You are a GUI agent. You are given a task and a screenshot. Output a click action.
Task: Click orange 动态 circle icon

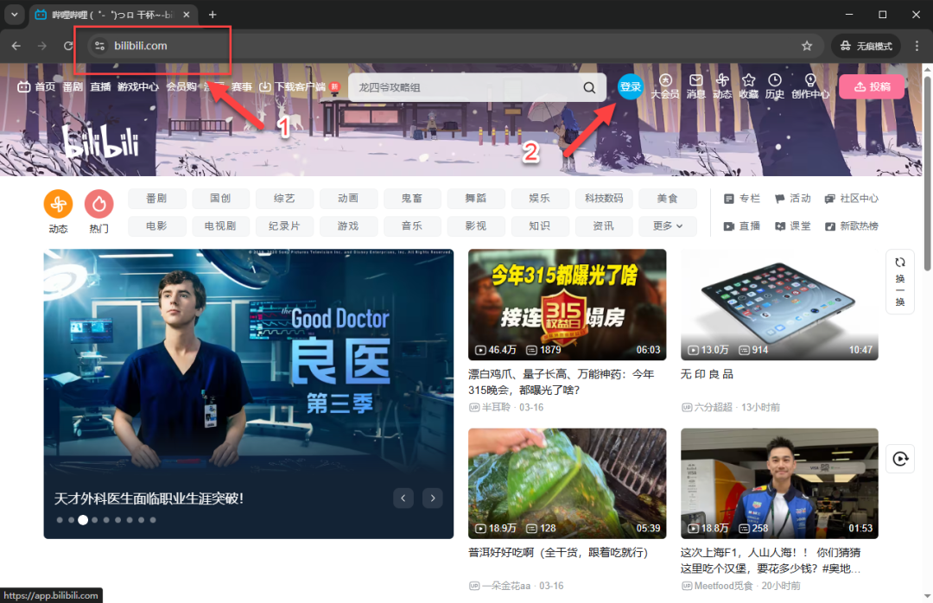(x=58, y=205)
